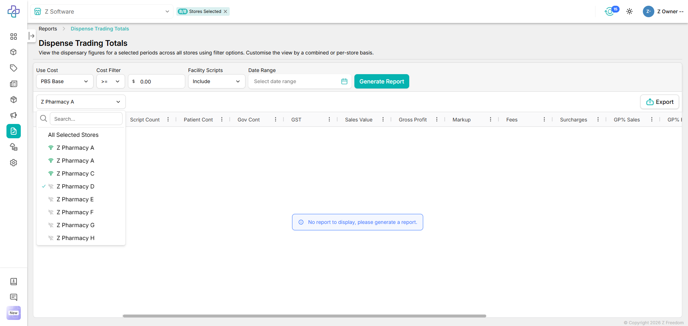Click the Generate Report button
The height and width of the screenshot is (326, 688).
[x=382, y=81]
